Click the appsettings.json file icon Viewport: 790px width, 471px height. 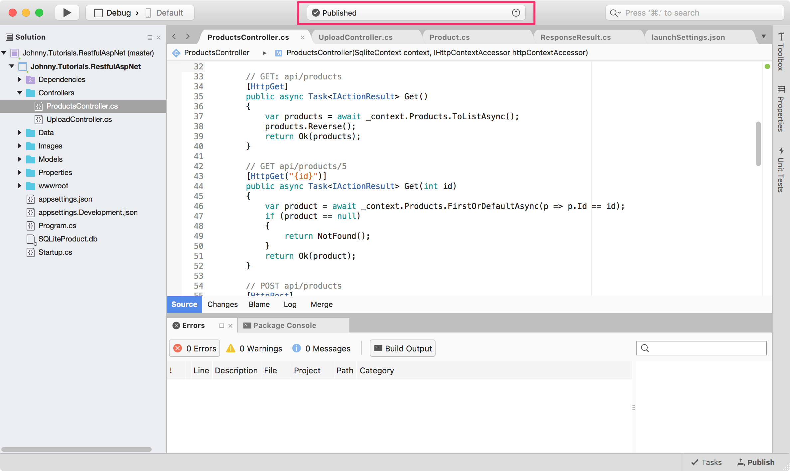(x=31, y=199)
